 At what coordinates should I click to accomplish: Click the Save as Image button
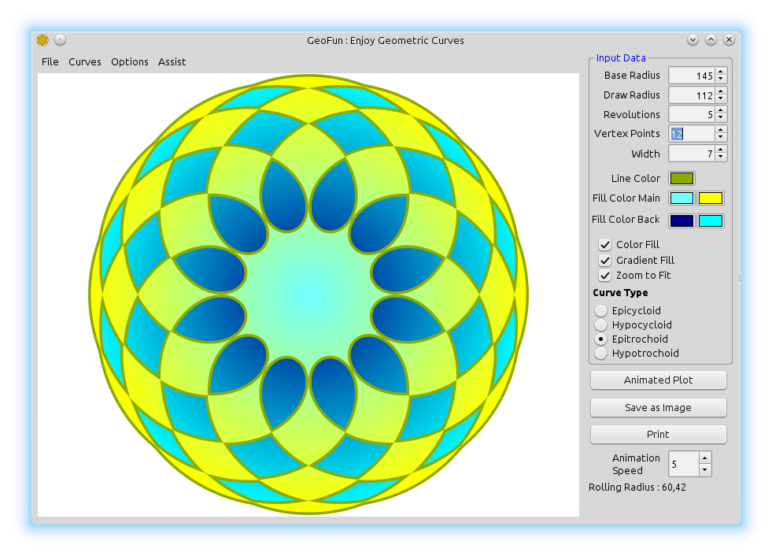[x=658, y=408]
